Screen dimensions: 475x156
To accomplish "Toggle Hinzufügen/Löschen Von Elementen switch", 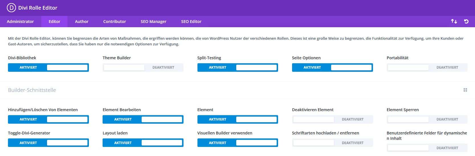I will click(48, 119).
